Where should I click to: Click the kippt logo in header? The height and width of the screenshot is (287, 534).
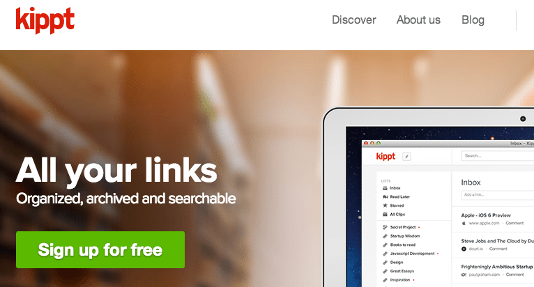pyautogui.click(x=45, y=20)
